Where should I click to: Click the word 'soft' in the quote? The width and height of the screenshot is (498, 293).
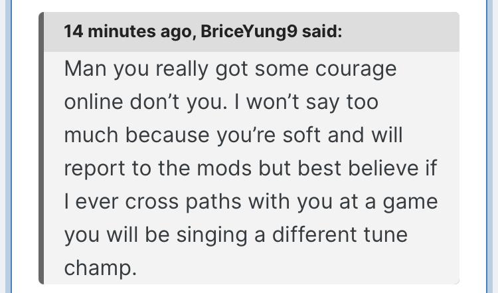click(x=301, y=135)
